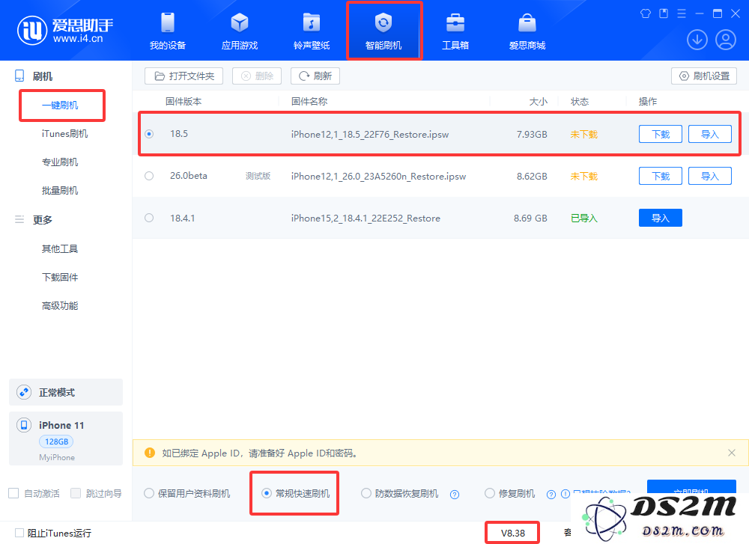Click the iPhone 11 device icon
749x544 pixels.
tap(24, 425)
